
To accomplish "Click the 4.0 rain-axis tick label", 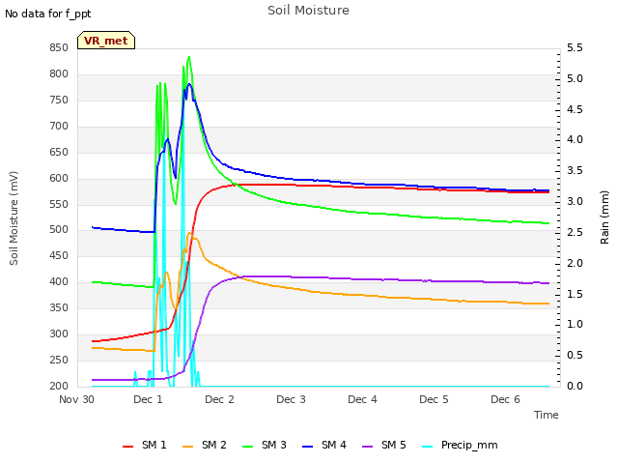I will 575,139.
